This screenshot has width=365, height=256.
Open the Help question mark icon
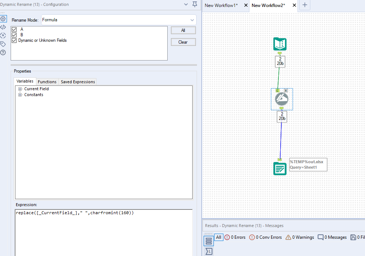coord(3,52)
